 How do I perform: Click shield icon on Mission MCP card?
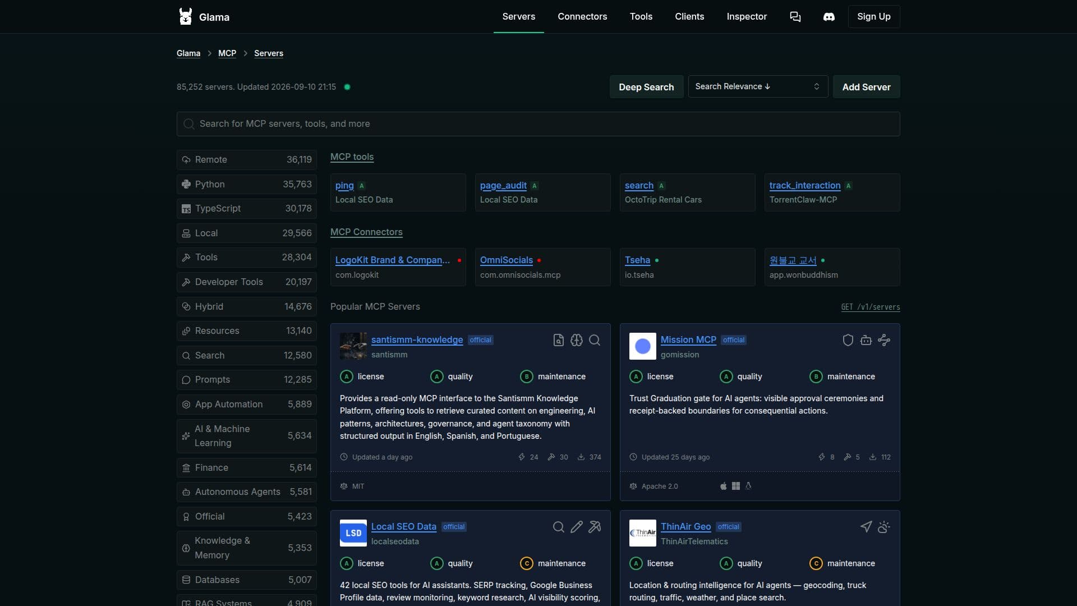click(848, 340)
